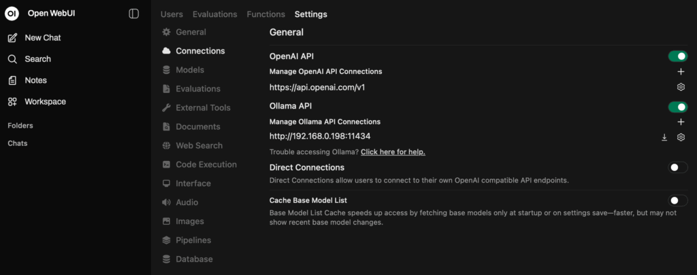Open gear settings for api.openai.com connection
697x275 pixels.
tap(681, 87)
